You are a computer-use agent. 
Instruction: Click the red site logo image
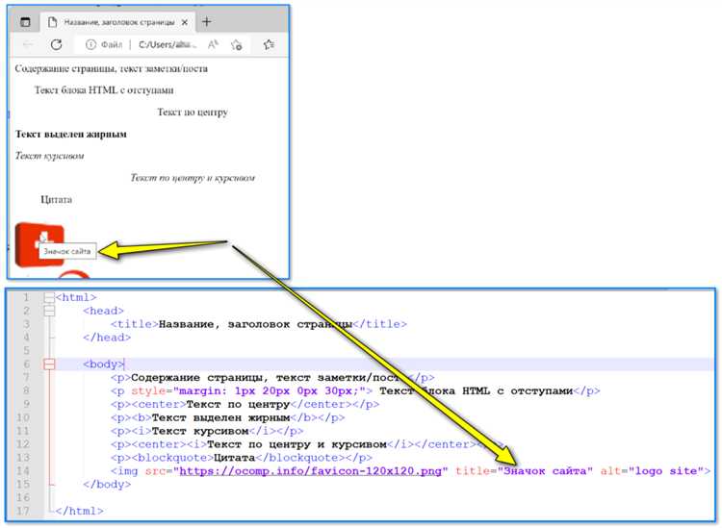click(39, 243)
